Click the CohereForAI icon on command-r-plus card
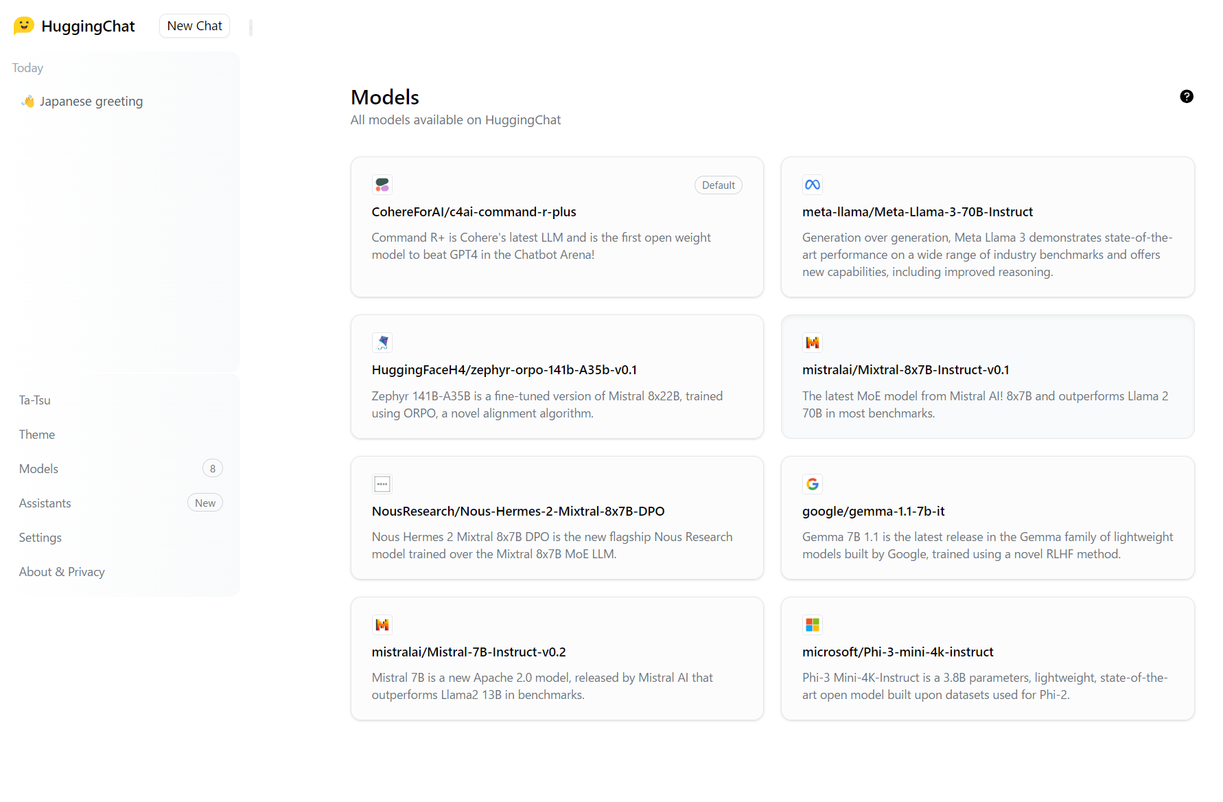1223x802 pixels. (382, 184)
